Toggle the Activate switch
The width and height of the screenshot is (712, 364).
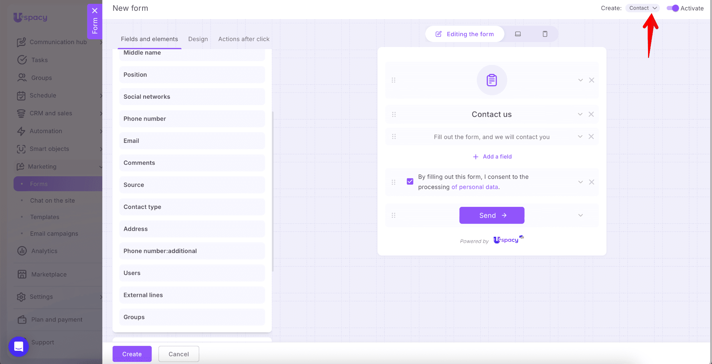point(673,8)
